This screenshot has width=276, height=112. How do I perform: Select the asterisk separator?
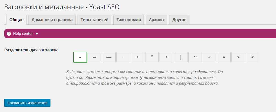pyautogui.click(x=152, y=57)
